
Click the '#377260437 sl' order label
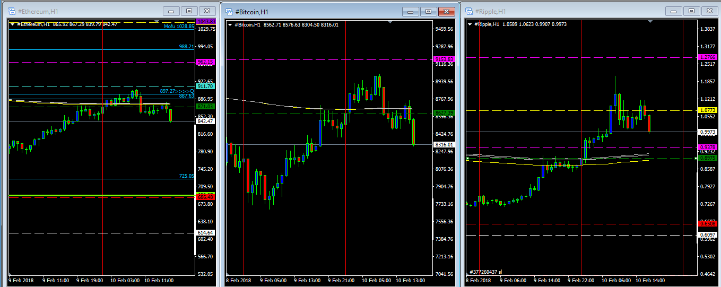click(x=485, y=272)
